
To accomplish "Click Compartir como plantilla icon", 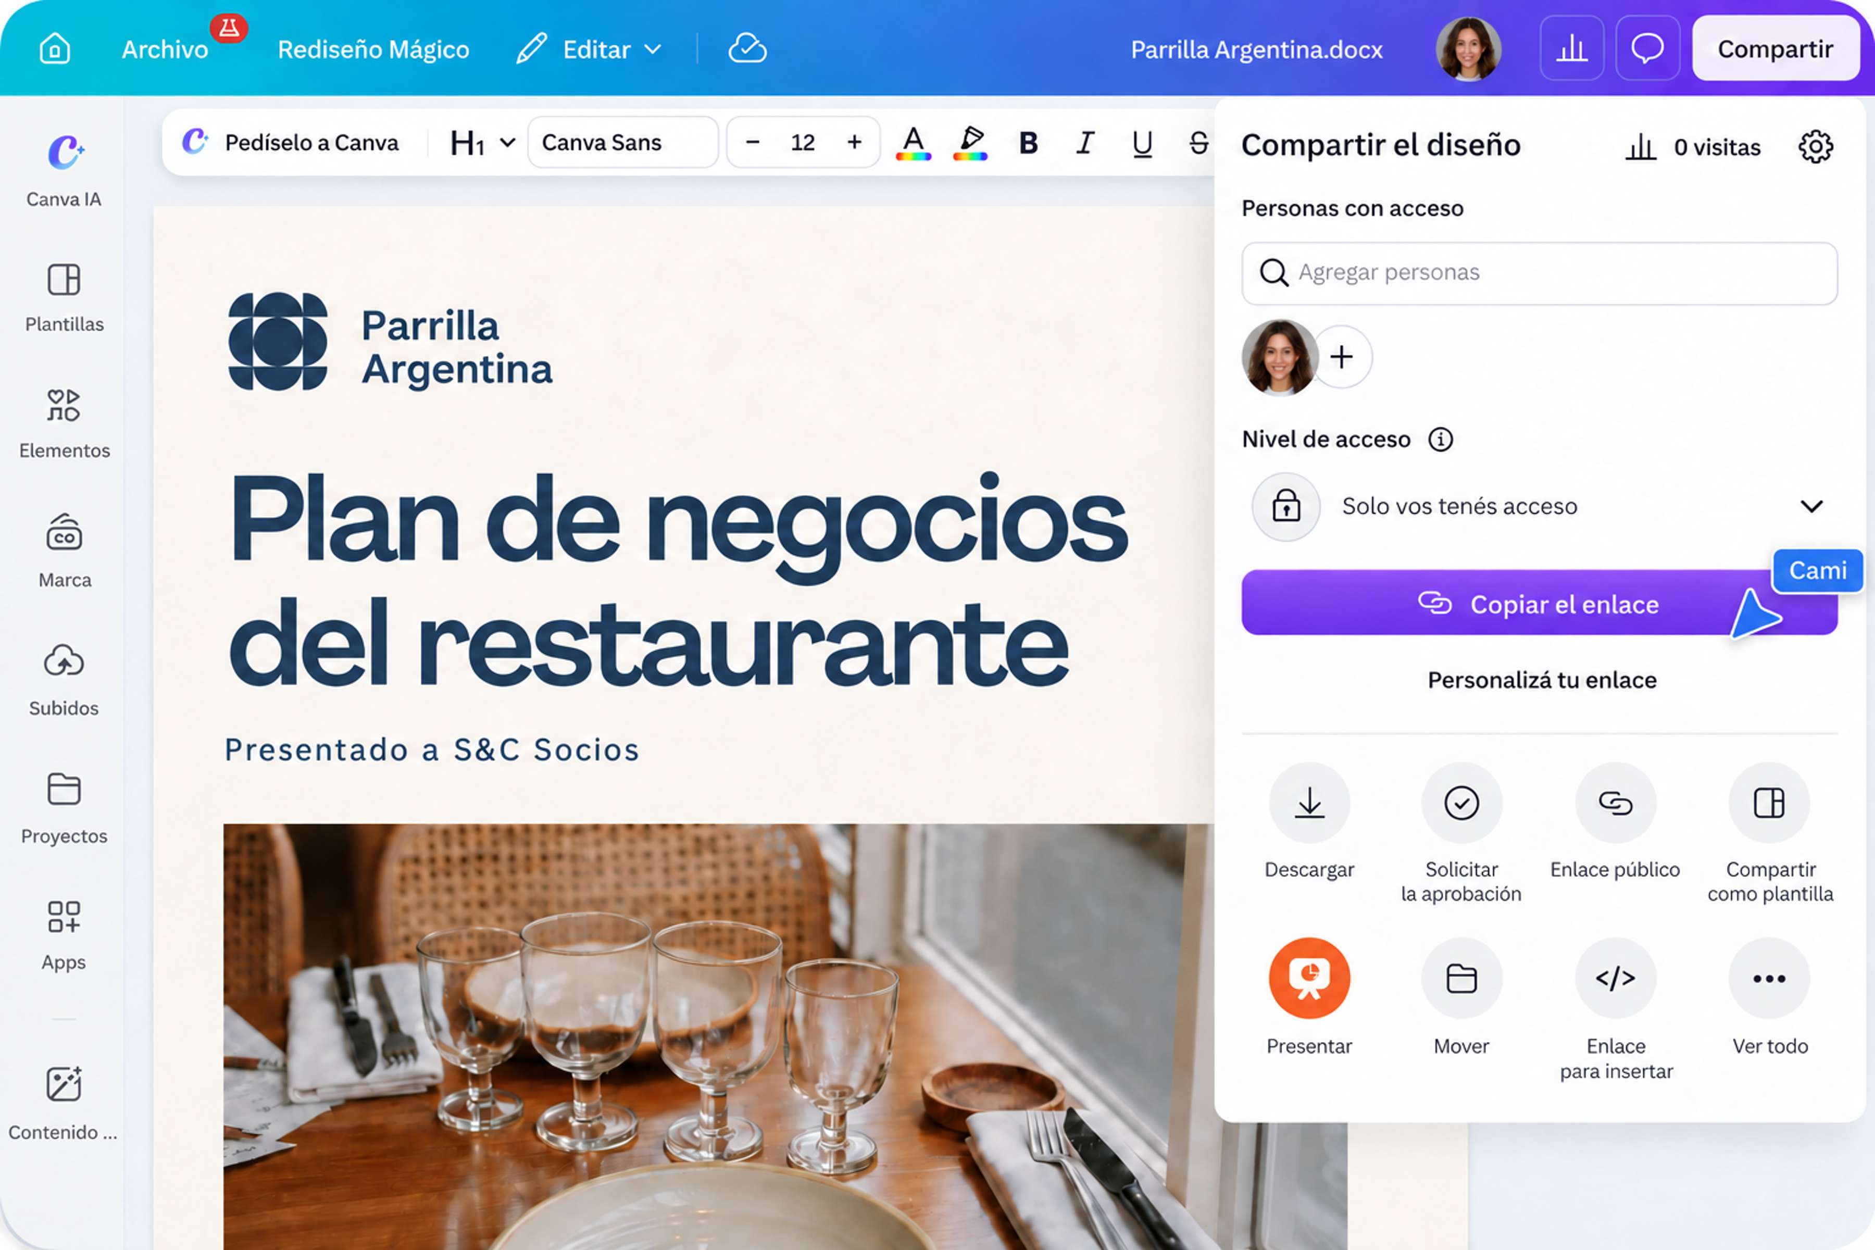I will [1769, 803].
